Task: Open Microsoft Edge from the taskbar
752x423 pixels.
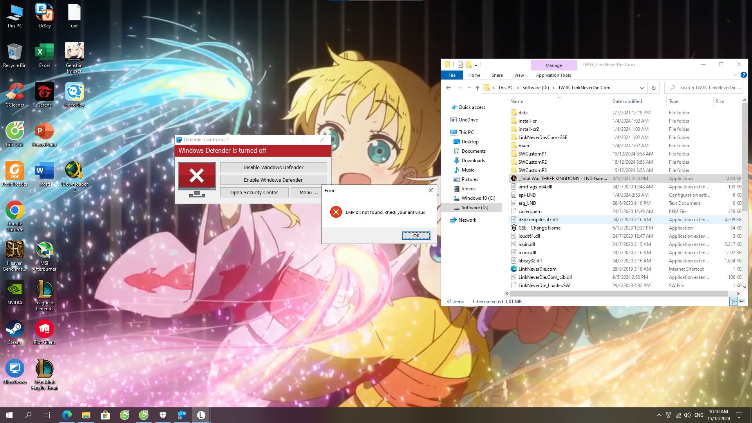Action: (x=67, y=415)
